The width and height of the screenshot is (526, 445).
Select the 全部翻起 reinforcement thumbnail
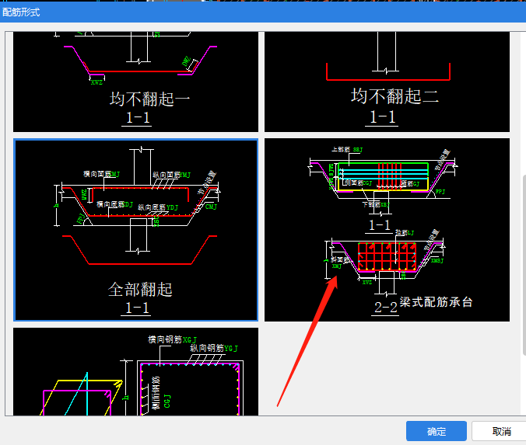(x=135, y=230)
